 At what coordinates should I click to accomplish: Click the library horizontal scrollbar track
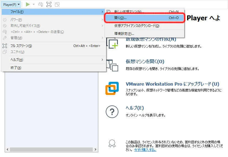(51, 150)
